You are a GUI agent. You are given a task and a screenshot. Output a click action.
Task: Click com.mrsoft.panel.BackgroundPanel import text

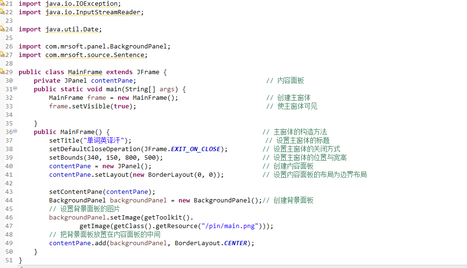pos(106,47)
